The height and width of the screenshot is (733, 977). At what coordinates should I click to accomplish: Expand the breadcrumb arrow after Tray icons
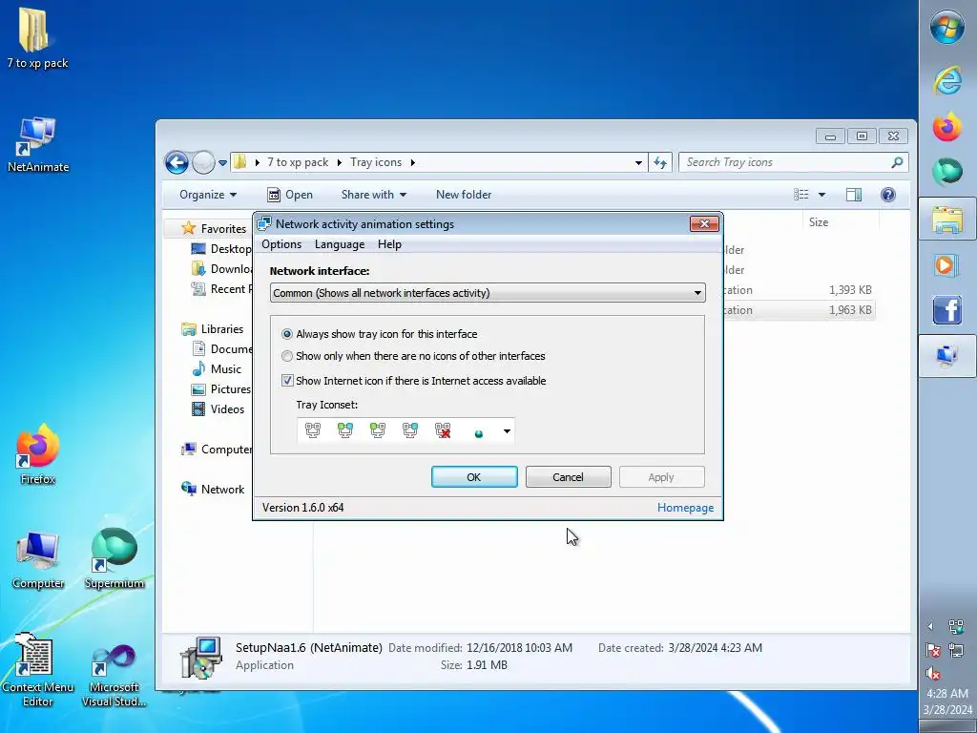[412, 162]
